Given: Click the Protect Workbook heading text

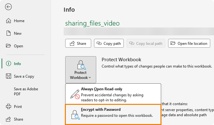Looking at the screenshot, I should click(x=121, y=60).
